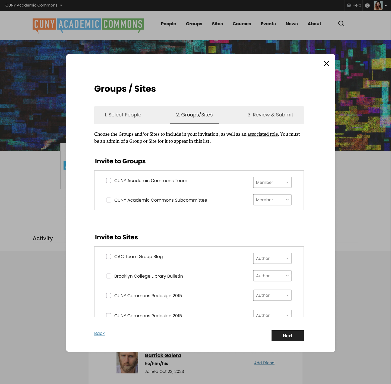Viewport: 391px width, 384px height.
Task: Tick the CAC Team Group Blog checkbox
Action: [109, 256]
